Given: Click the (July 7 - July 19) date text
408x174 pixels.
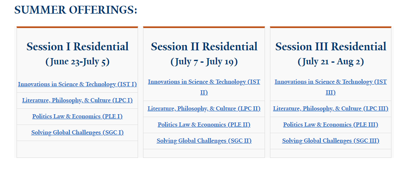Looking at the screenshot, I should tap(204, 62).
